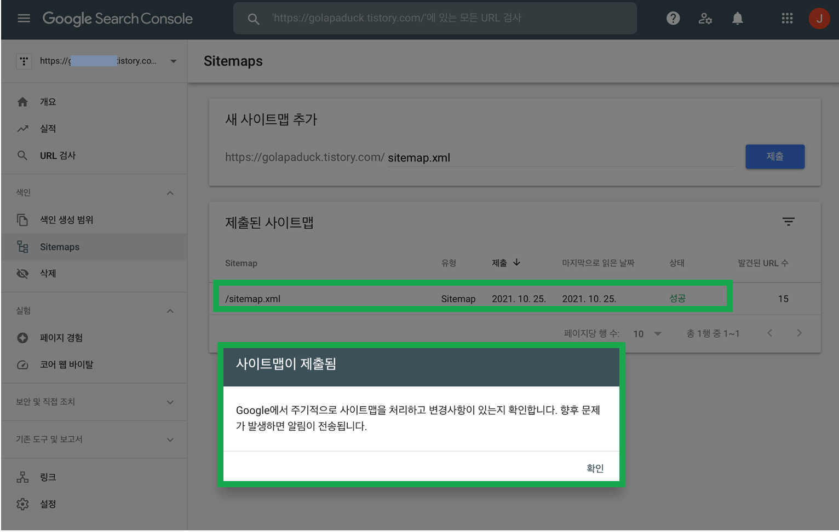Go to previous page of sitemap table
The image size is (839, 532).
coord(769,333)
